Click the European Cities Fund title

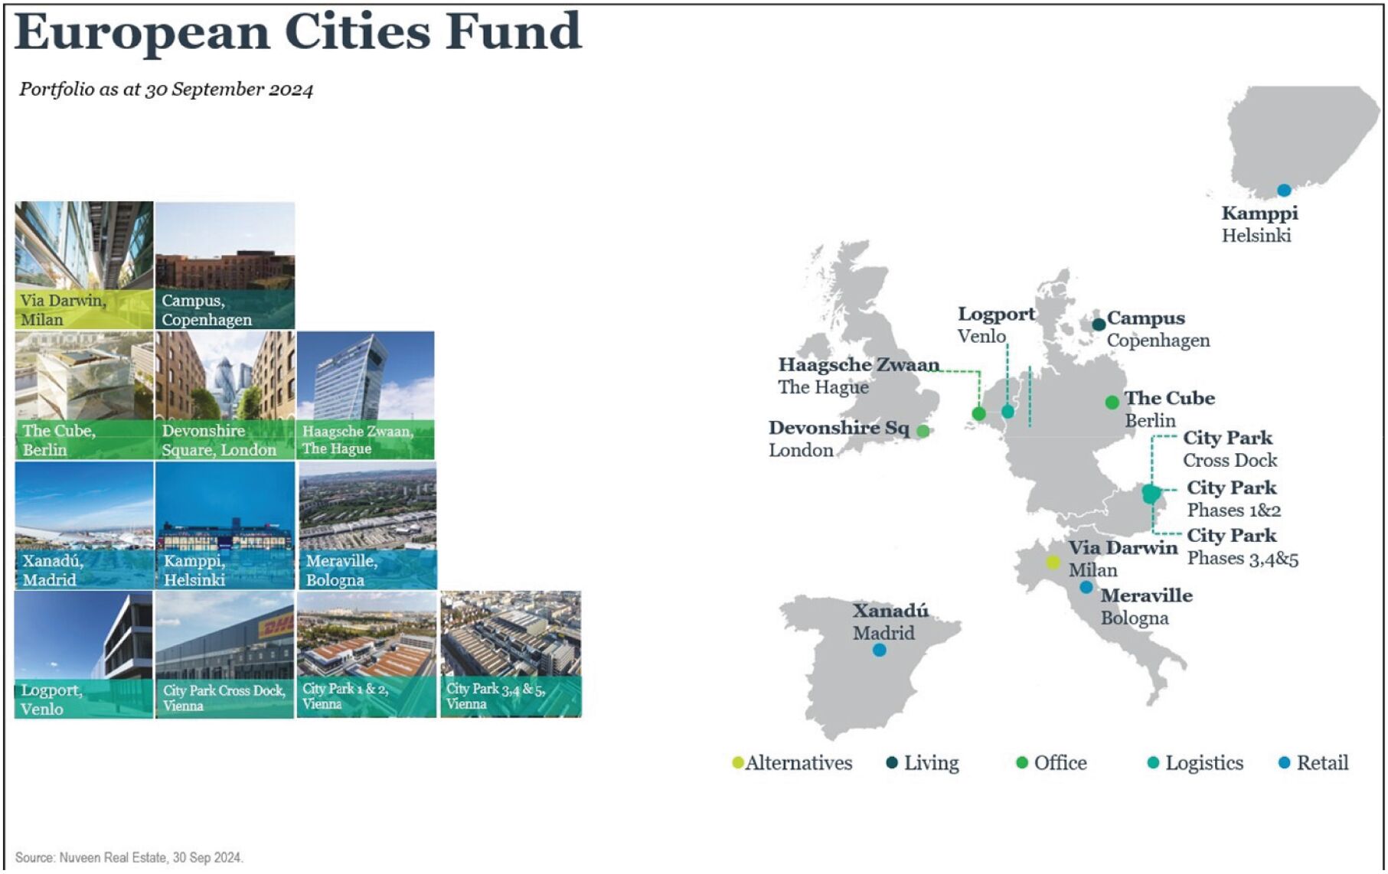click(298, 32)
